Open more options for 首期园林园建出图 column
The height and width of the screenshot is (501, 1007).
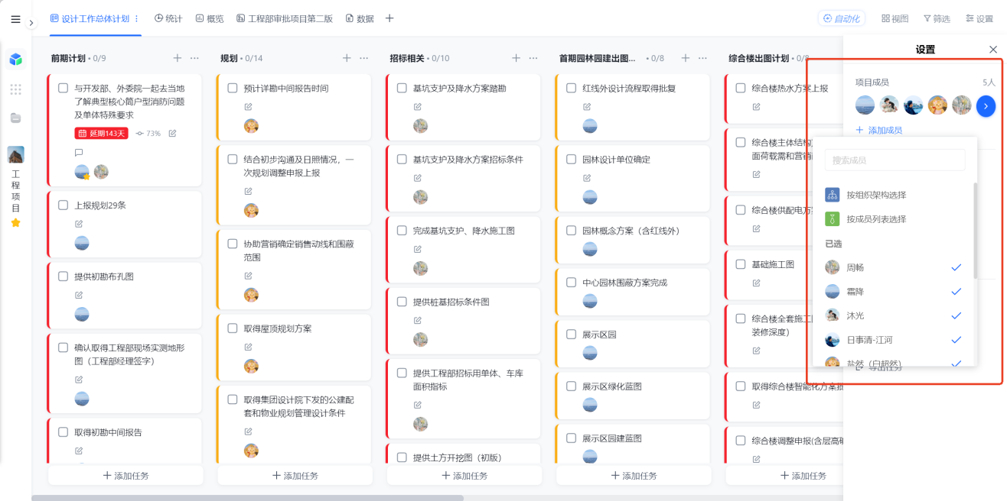tap(702, 58)
